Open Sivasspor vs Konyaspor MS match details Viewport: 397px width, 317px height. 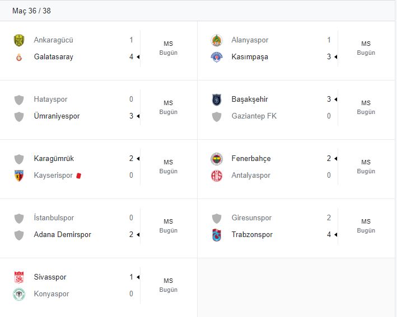pyautogui.click(x=168, y=285)
